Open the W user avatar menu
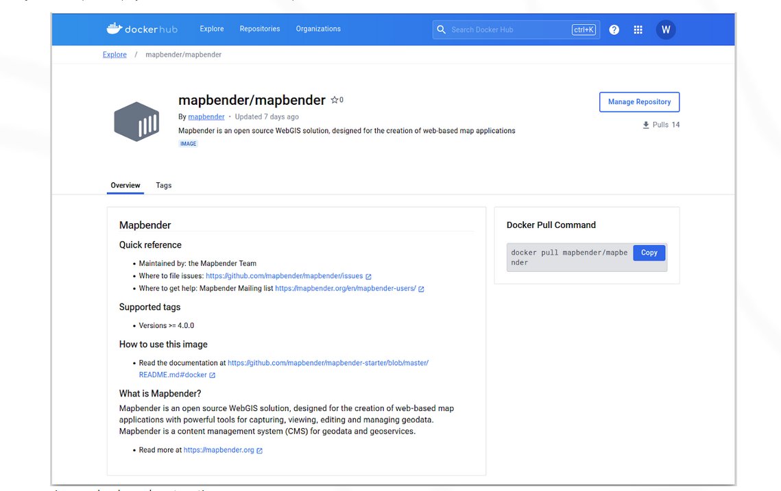The image size is (781, 491). (666, 30)
